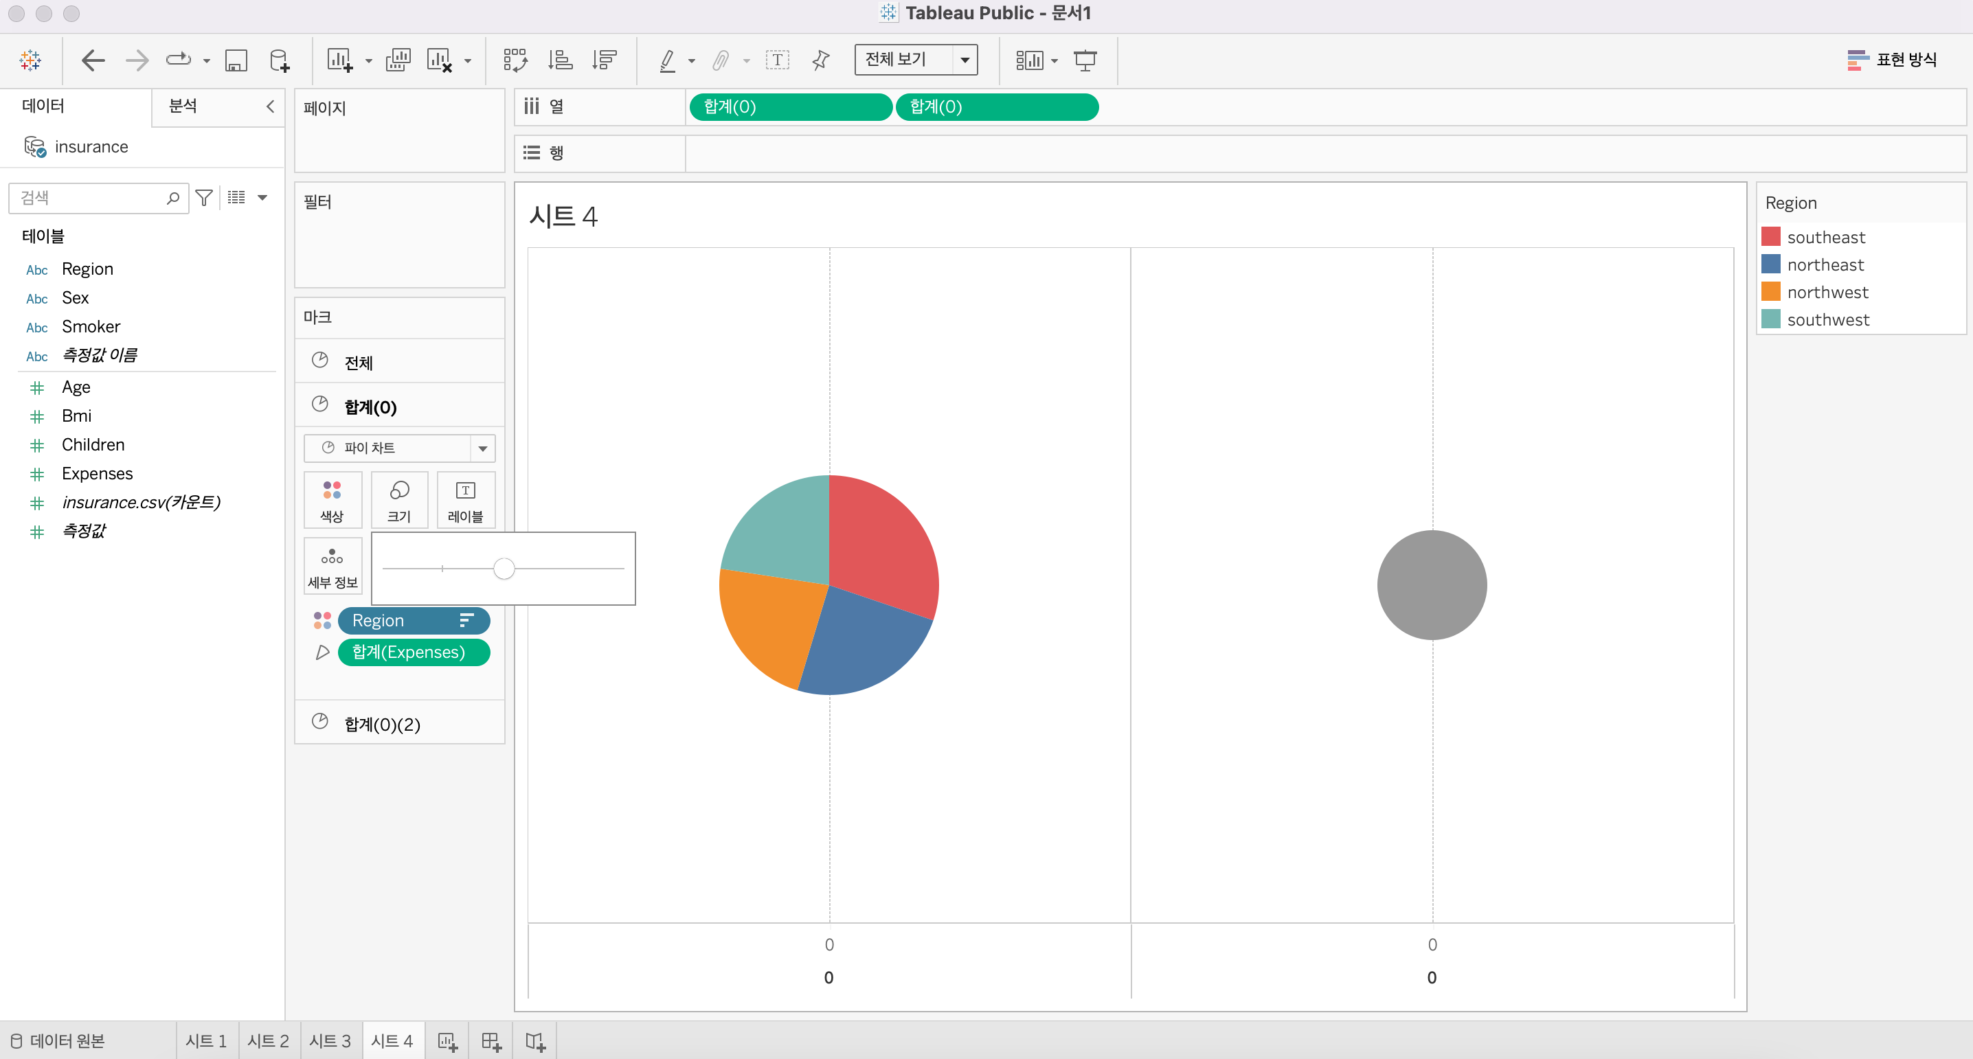Click the southeast red color swatch
The height and width of the screenshot is (1059, 1973).
tap(1770, 237)
